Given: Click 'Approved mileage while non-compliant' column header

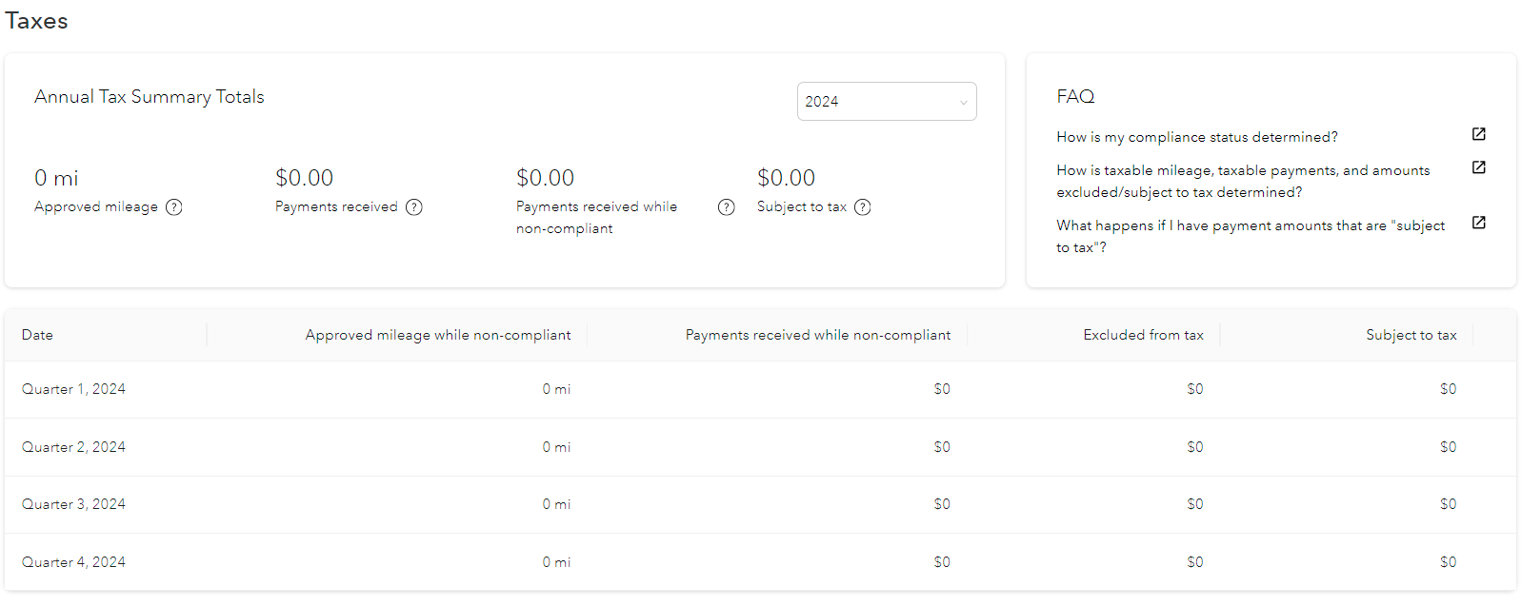Looking at the screenshot, I should pyautogui.click(x=437, y=335).
